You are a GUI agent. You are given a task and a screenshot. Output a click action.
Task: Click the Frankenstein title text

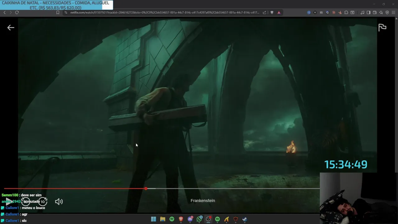(203, 201)
